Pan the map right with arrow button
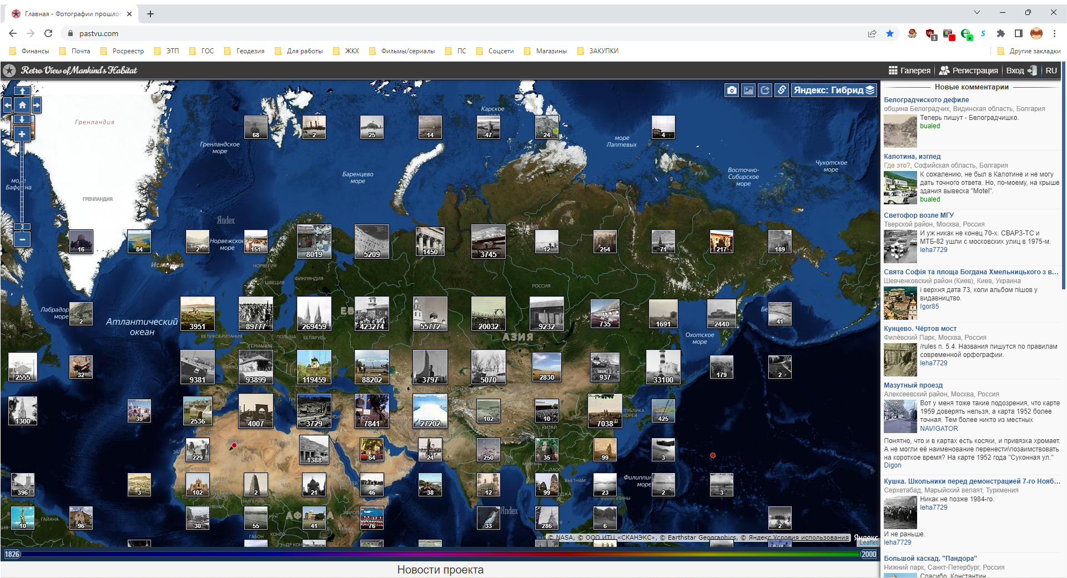Screen dimensions: 1067x578 [x=37, y=105]
